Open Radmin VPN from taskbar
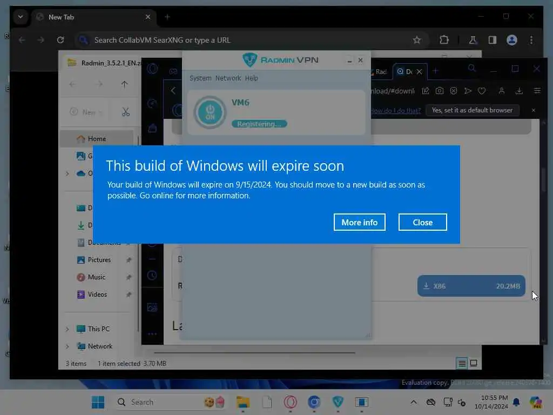This screenshot has width=553, height=415. point(338,402)
